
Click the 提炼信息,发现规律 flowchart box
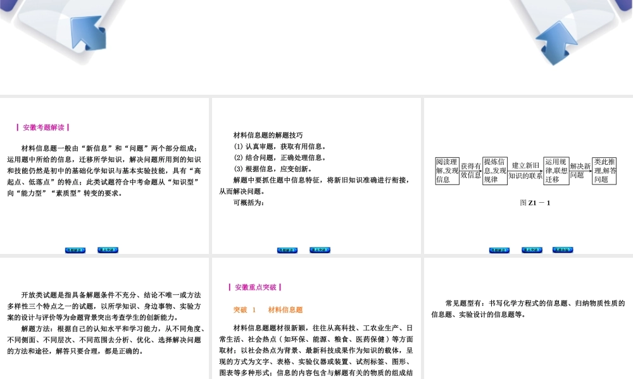[495, 171]
